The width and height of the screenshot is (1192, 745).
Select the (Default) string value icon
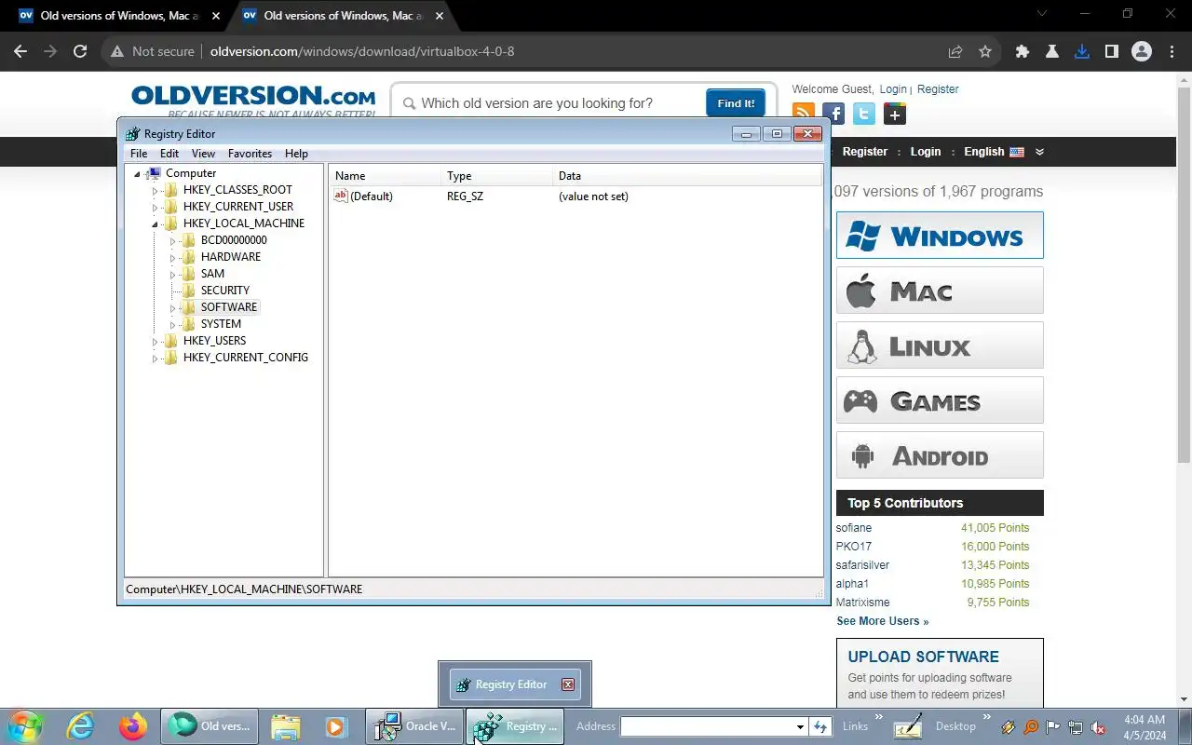pyautogui.click(x=341, y=196)
